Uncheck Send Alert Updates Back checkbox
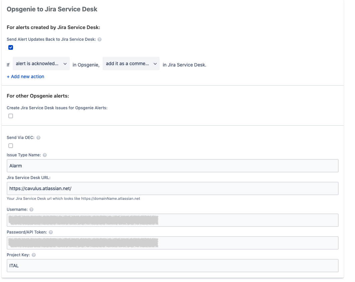 [x=11, y=47]
